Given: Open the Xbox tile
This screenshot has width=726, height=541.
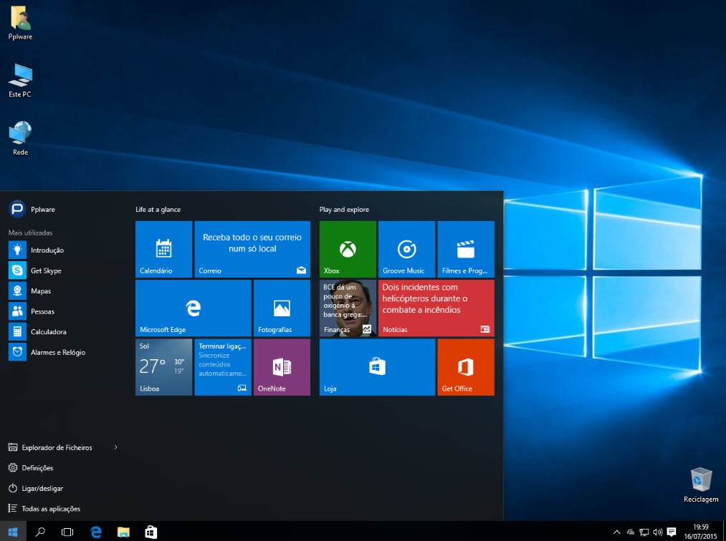Looking at the screenshot, I should point(348,249).
